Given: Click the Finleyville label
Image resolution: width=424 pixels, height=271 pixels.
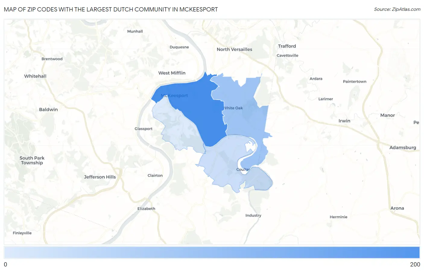Looking at the screenshot, I should (22, 233).
